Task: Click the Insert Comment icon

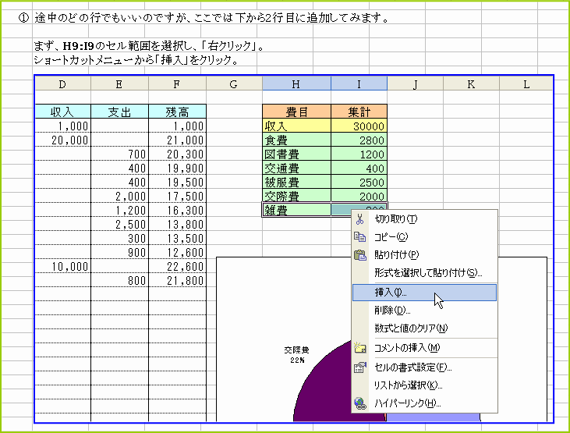Action: pyautogui.click(x=360, y=347)
